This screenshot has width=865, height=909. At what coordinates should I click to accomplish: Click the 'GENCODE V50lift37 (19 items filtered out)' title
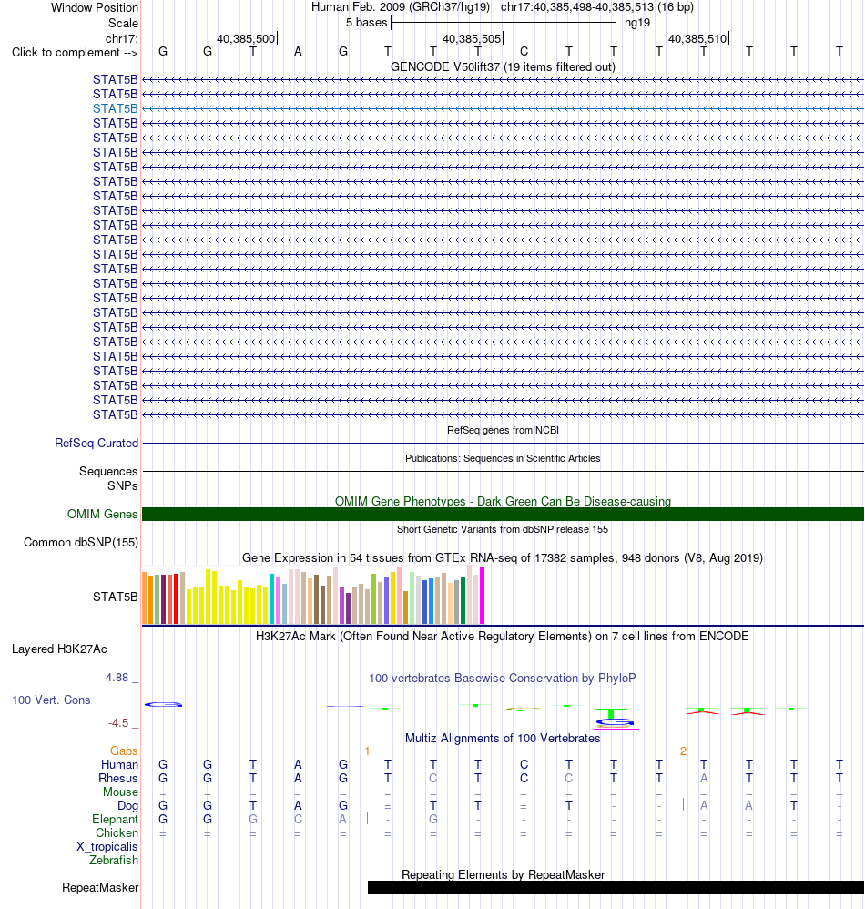(x=503, y=66)
